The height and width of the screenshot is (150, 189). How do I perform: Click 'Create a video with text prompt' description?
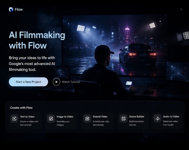[x=29, y=123]
